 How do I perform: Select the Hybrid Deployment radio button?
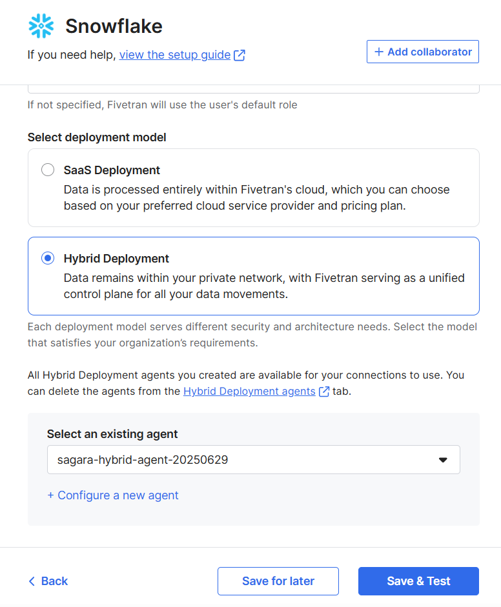pyautogui.click(x=48, y=258)
